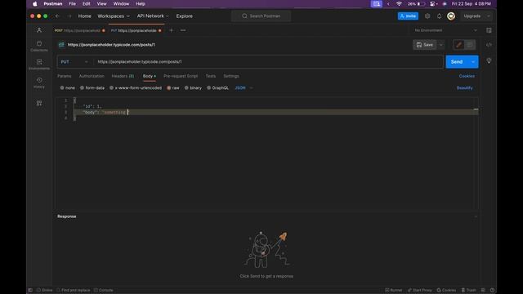The width and height of the screenshot is (523, 294).
Task: Open tab options three-dots menu
Action: pos(183,30)
